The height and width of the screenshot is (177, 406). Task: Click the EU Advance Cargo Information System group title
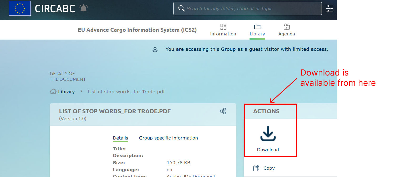137,30
